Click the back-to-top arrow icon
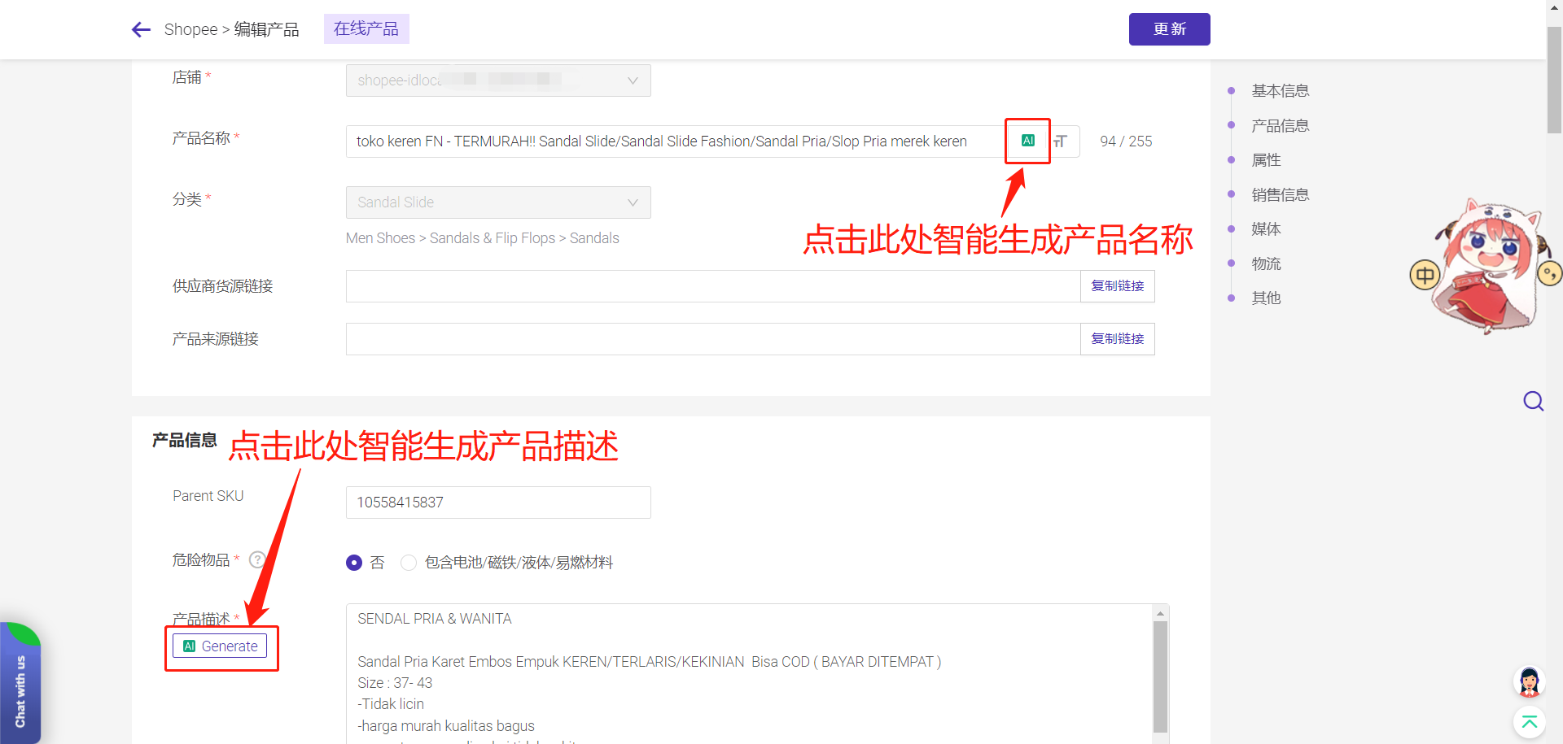The image size is (1563, 744). (x=1529, y=722)
